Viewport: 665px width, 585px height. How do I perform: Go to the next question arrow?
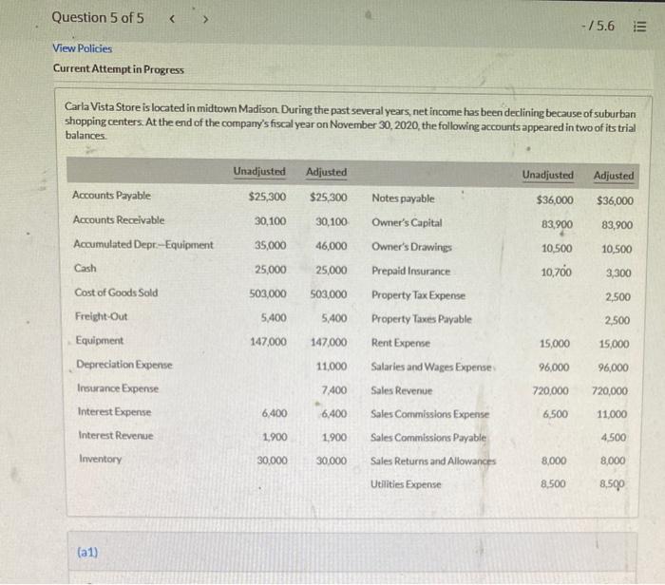click(x=205, y=20)
